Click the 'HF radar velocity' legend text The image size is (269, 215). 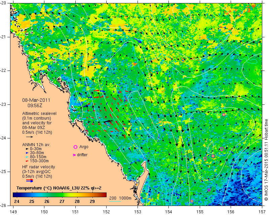click(x=39, y=167)
